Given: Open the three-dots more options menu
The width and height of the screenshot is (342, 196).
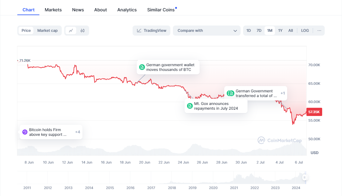Looking at the screenshot, I should coord(319,31).
